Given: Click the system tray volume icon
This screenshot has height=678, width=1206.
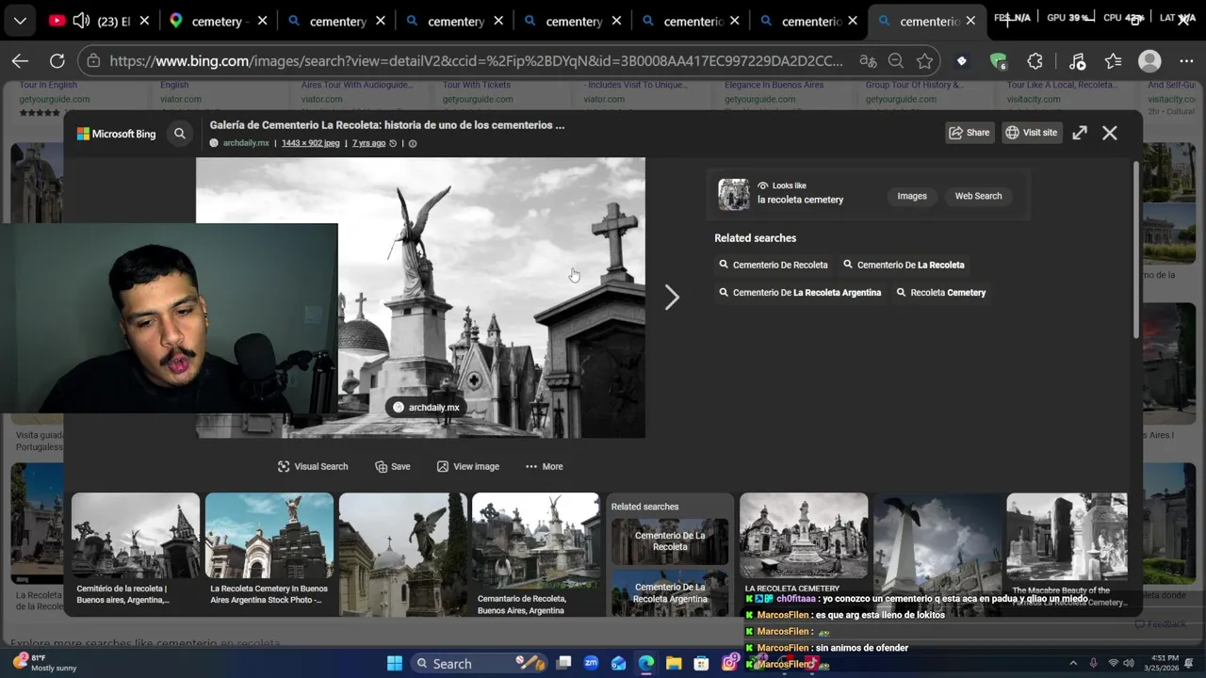Looking at the screenshot, I should coord(1131,664).
